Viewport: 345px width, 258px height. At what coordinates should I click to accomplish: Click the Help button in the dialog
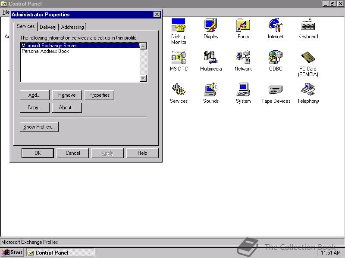click(x=142, y=153)
